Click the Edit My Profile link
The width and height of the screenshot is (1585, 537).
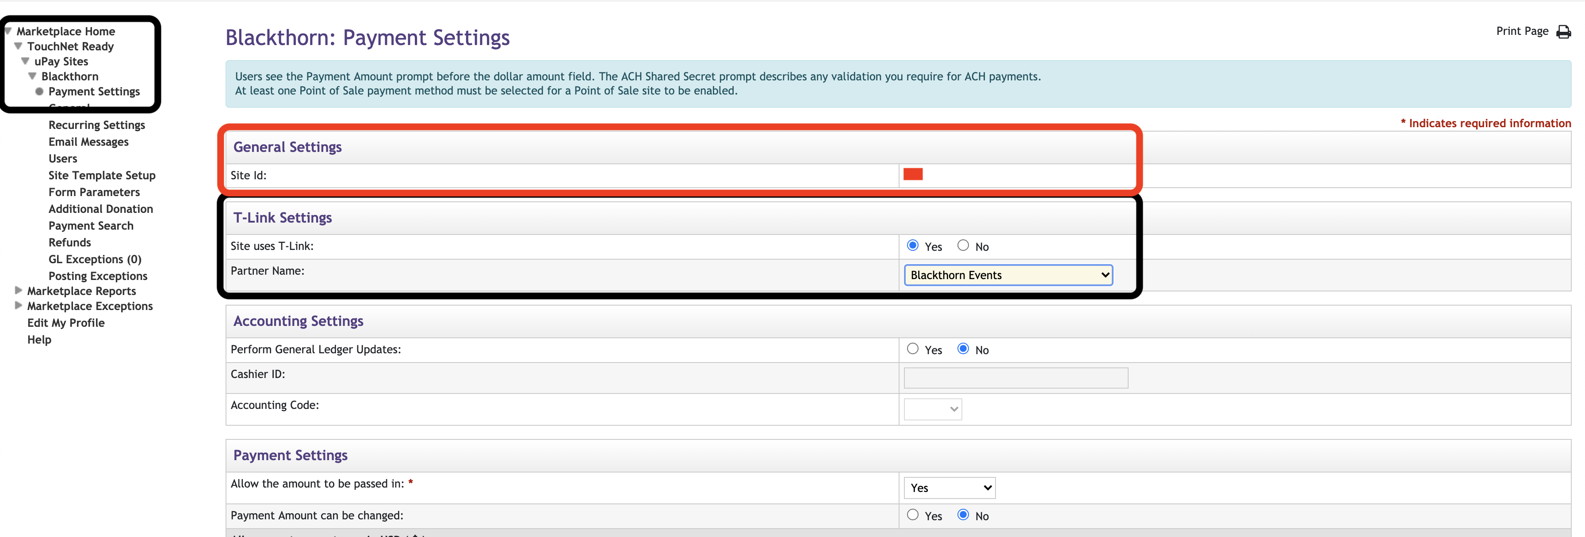click(x=66, y=323)
